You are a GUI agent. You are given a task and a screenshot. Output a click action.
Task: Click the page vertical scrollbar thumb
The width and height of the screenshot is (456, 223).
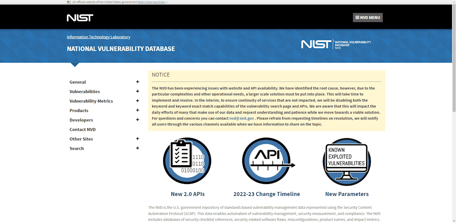coord(454,58)
